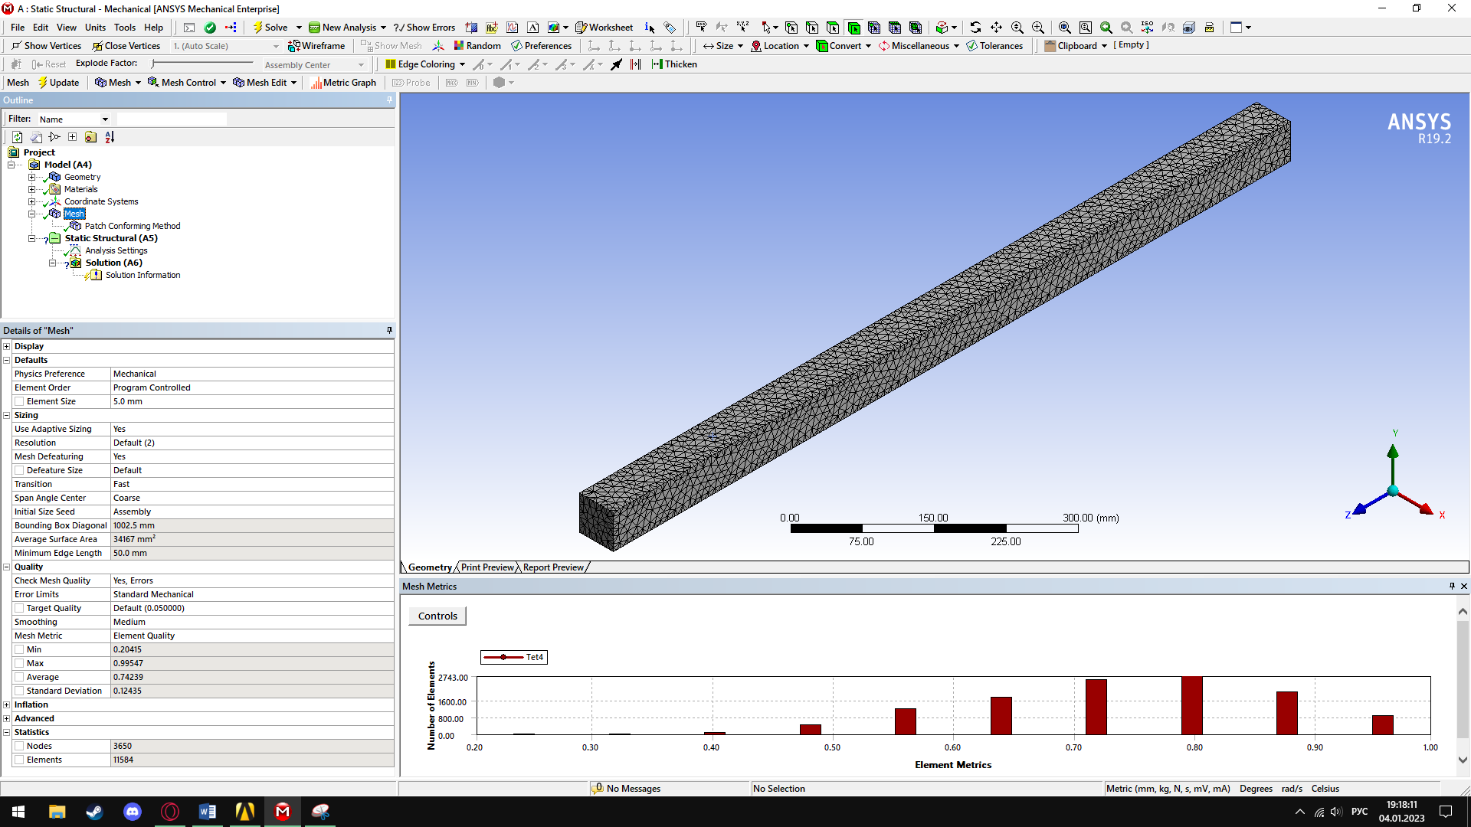Activate the Body selection filter (green cube)
This screenshot has height=827, width=1471.
853,28
